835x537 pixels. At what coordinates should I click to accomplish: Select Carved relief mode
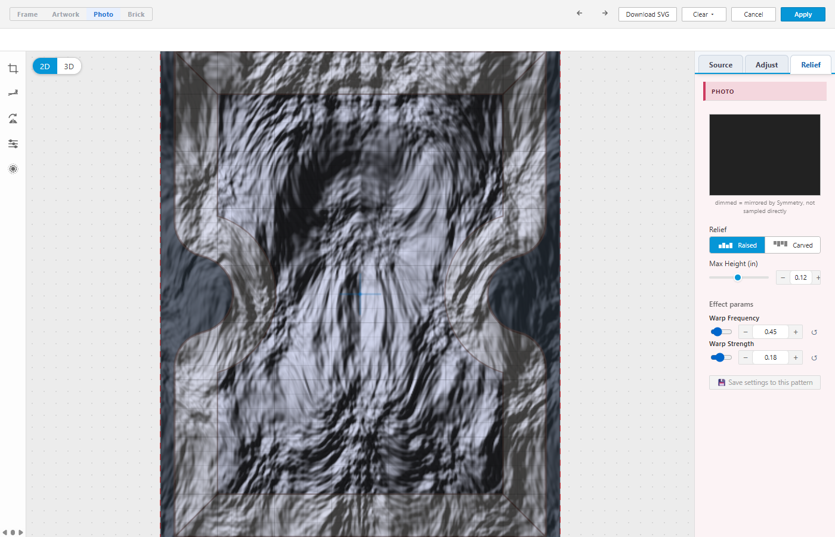(793, 245)
